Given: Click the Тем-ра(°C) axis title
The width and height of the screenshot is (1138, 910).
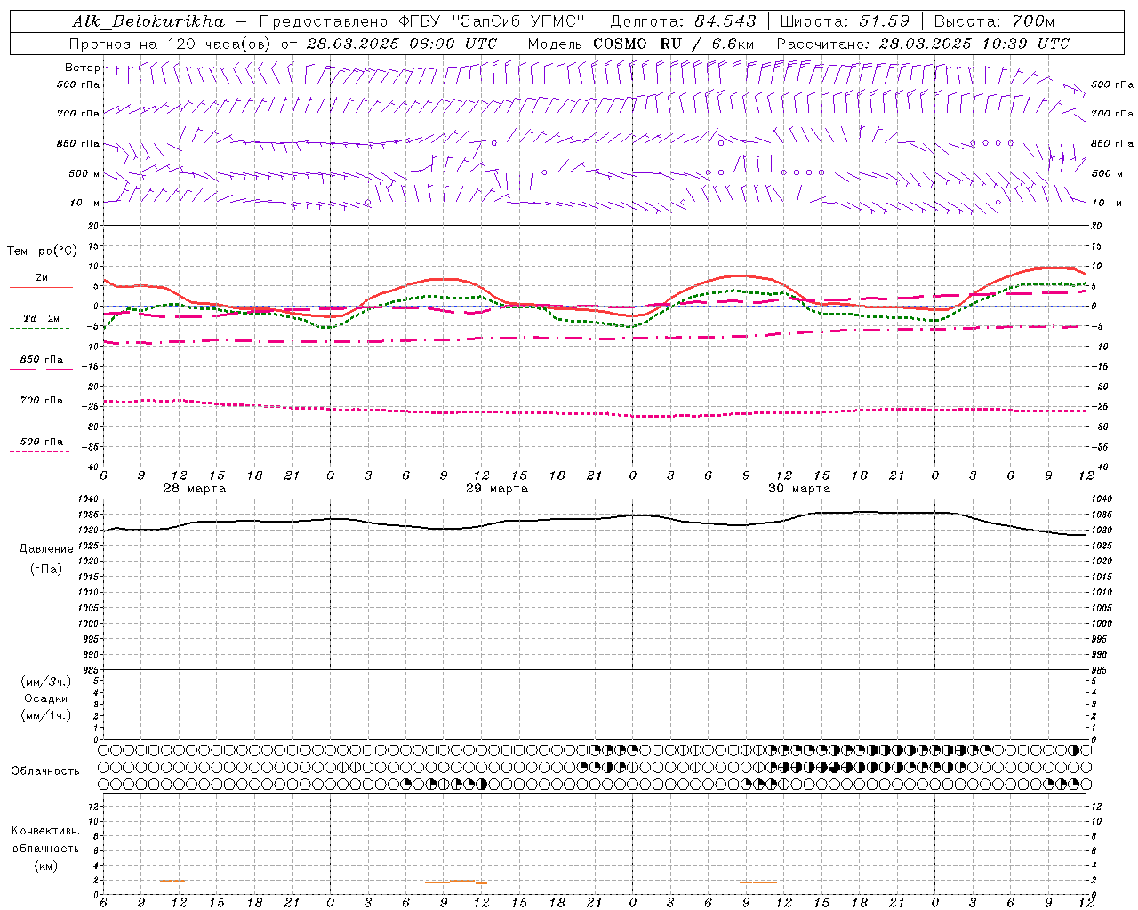Looking at the screenshot, I should click(x=42, y=251).
